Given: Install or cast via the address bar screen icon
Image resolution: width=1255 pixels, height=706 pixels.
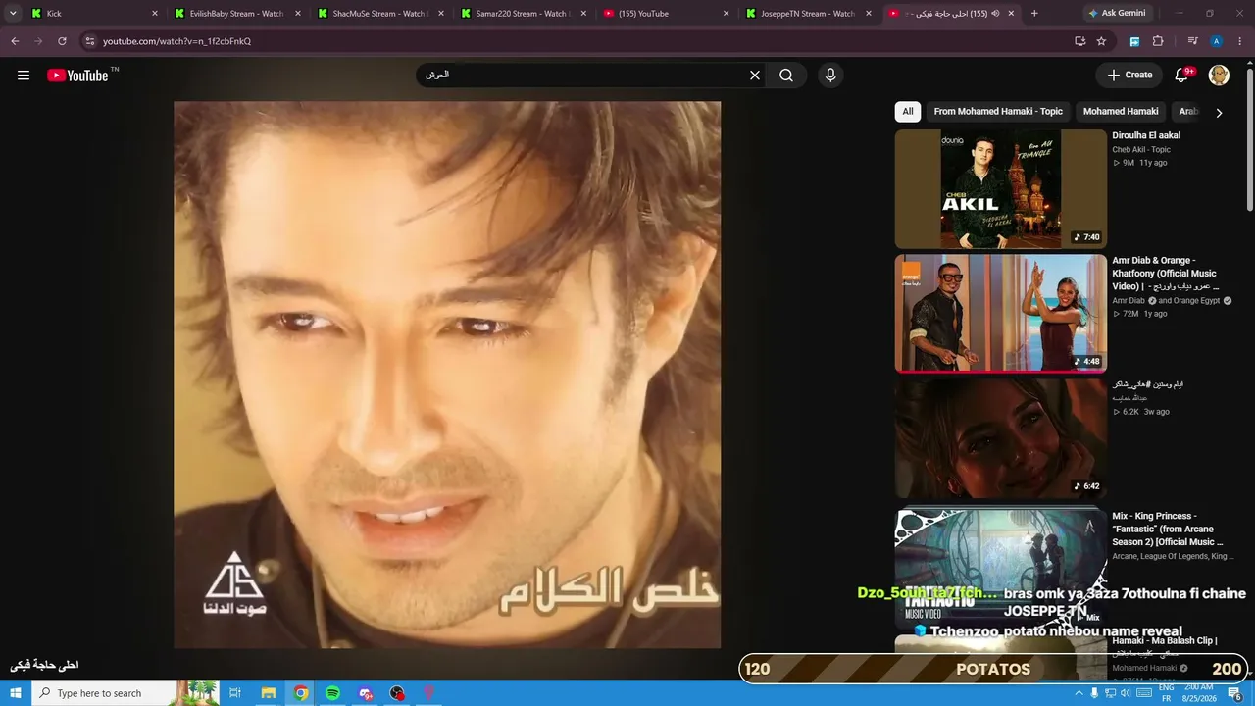Looking at the screenshot, I should (x=1079, y=41).
